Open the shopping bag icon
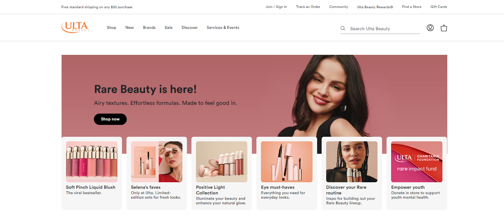 coord(444,28)
